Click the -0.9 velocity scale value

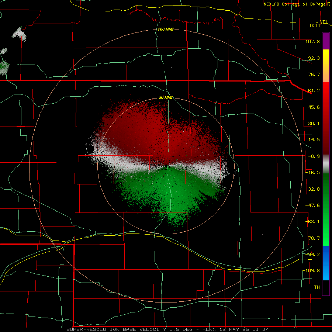pos(314,156)
